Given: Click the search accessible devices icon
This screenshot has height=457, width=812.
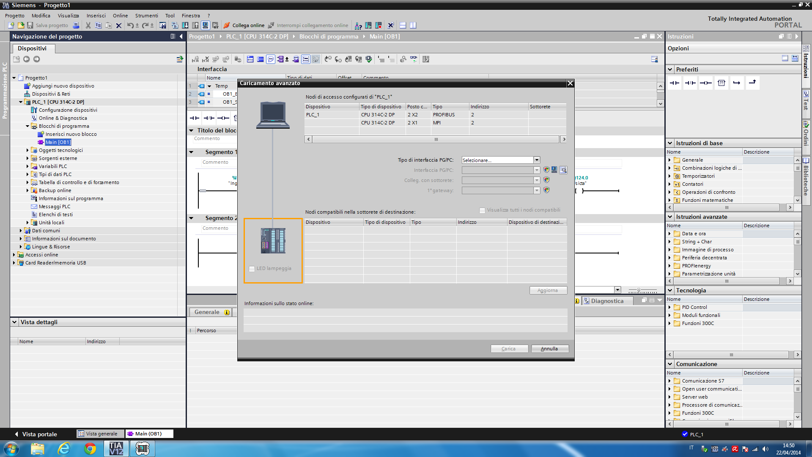Looking at the screenshot, I should coord(563,170).
